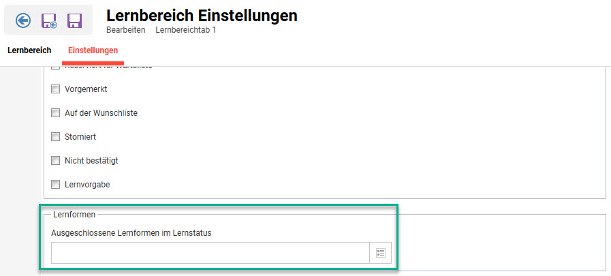Click the save and close disk icon
The image size is (611, 276).
click(49, 20)
